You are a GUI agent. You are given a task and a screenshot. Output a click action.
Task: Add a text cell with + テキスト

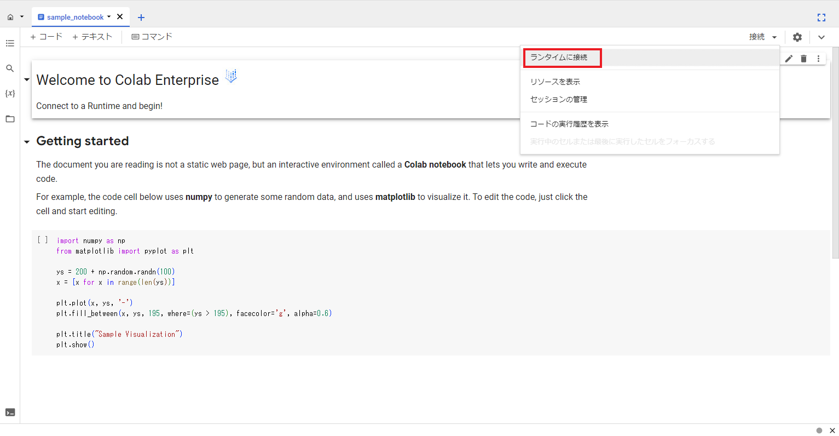coord(92,37)
